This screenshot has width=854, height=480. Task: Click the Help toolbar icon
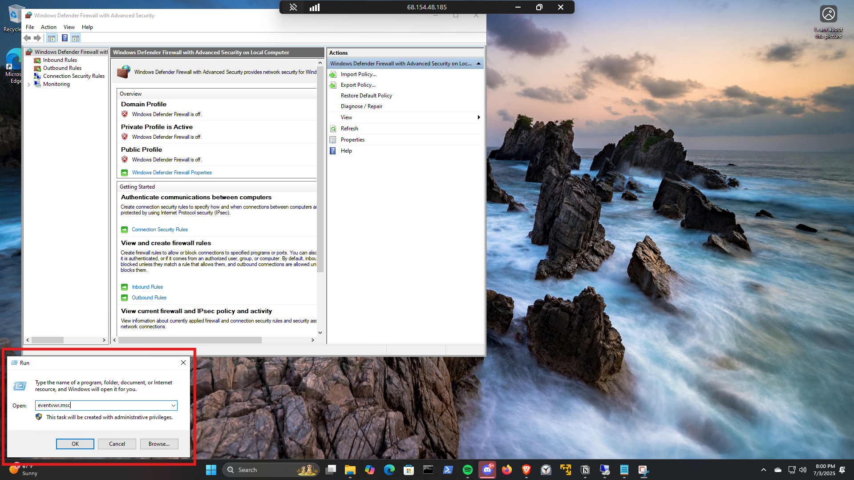(65, 38)
